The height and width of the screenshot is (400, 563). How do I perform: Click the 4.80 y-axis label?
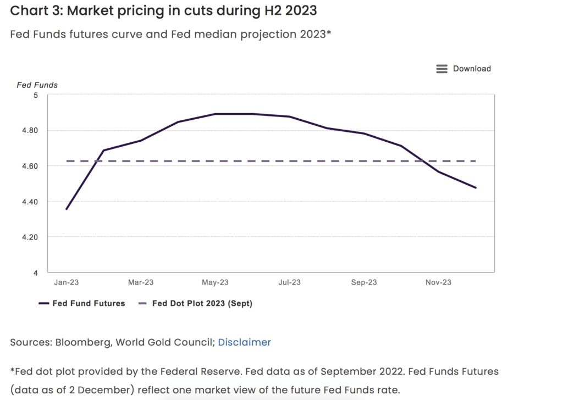point(29,131)
